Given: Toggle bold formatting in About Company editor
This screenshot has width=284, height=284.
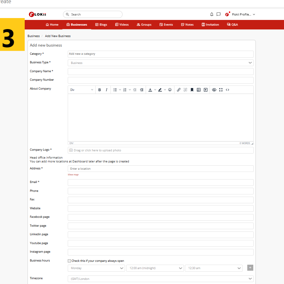Looking at the screenshot, I should (99, 90).
